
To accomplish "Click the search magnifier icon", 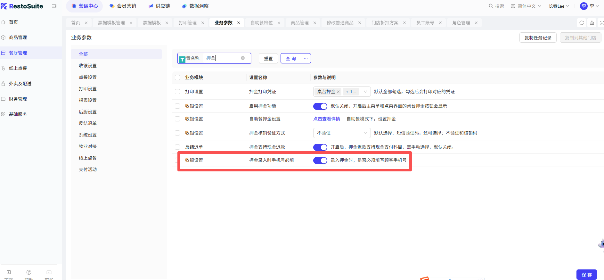I will click(491, 6).
